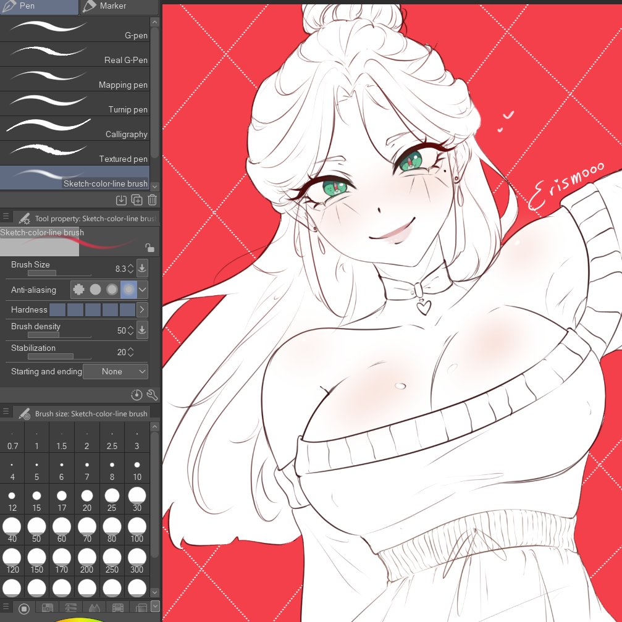Open the Brush size panel menu
The width and height of the screenshot is (622, 622).
pyautogui.click(x=6, y=412)
